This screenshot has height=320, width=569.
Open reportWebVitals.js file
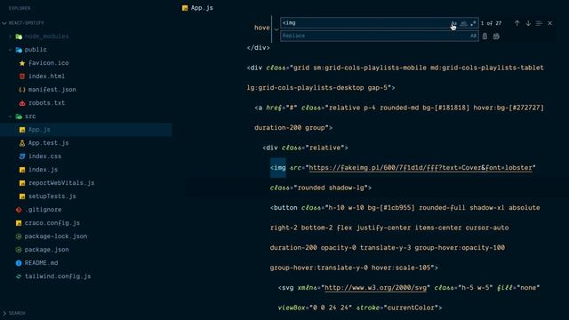tap(61, 183)
